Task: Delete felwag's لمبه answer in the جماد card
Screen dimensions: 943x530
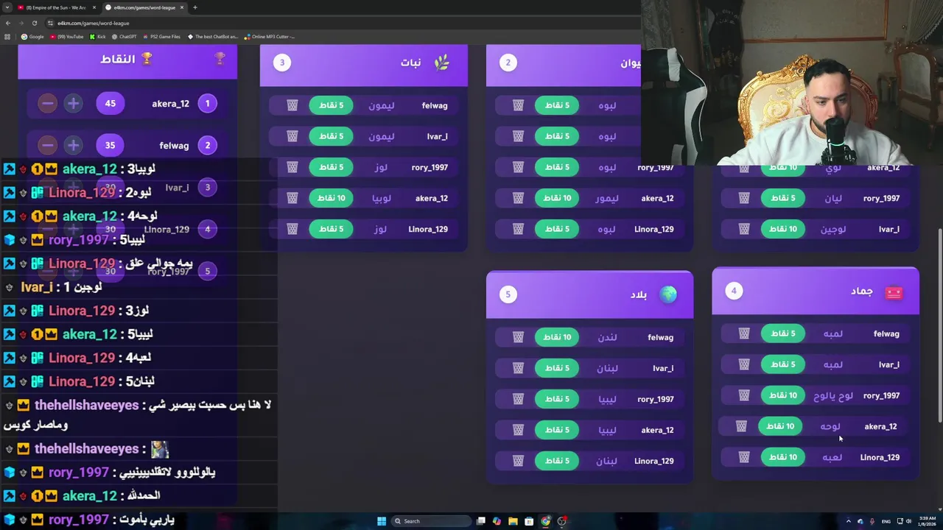Action: tap(744, 333)
